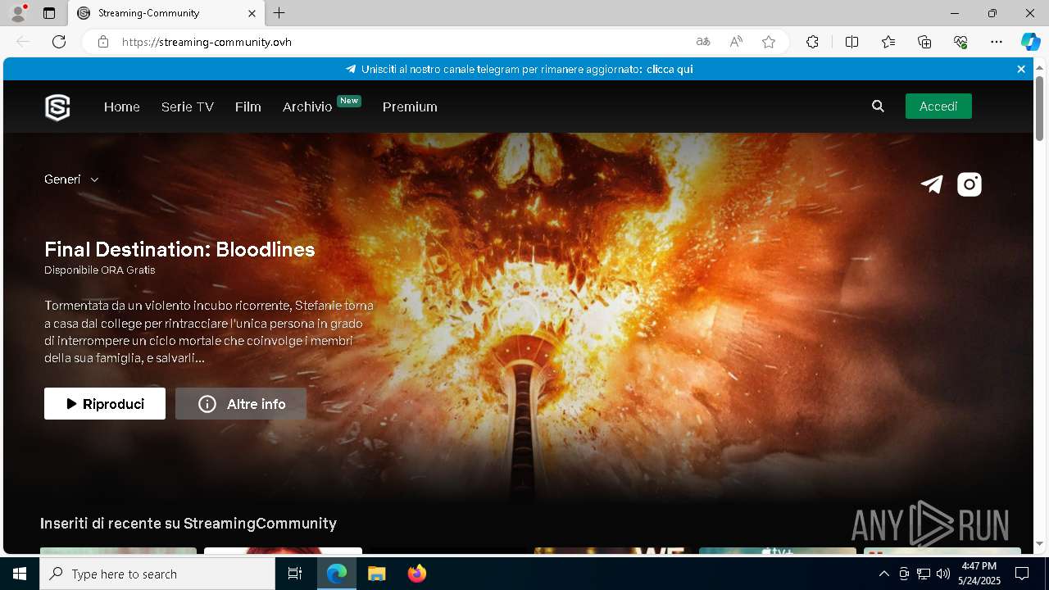Image resolution: width=1049 pixels, height=590 pixels.
Task: Open the taskbar clock and date
Action: coord(979,574)
